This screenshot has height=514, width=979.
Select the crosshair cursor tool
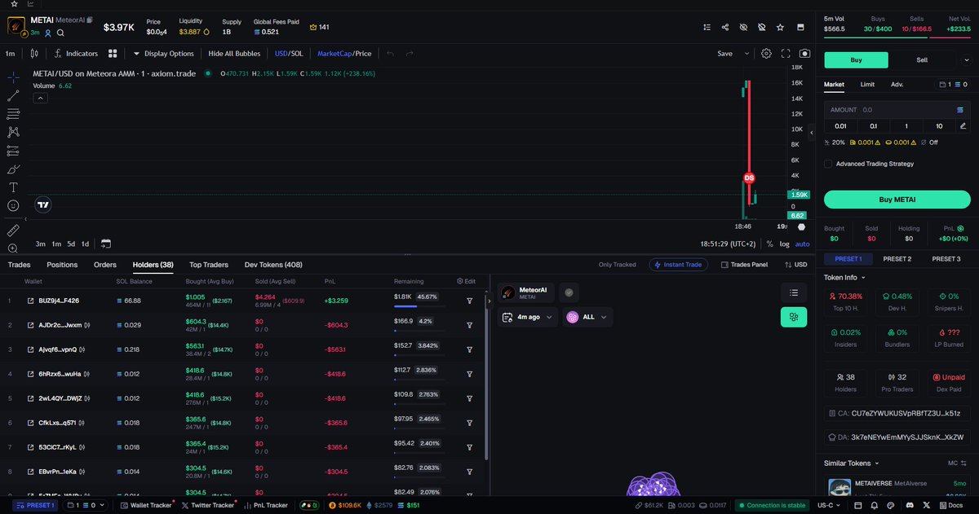click(x=13, y=77)
